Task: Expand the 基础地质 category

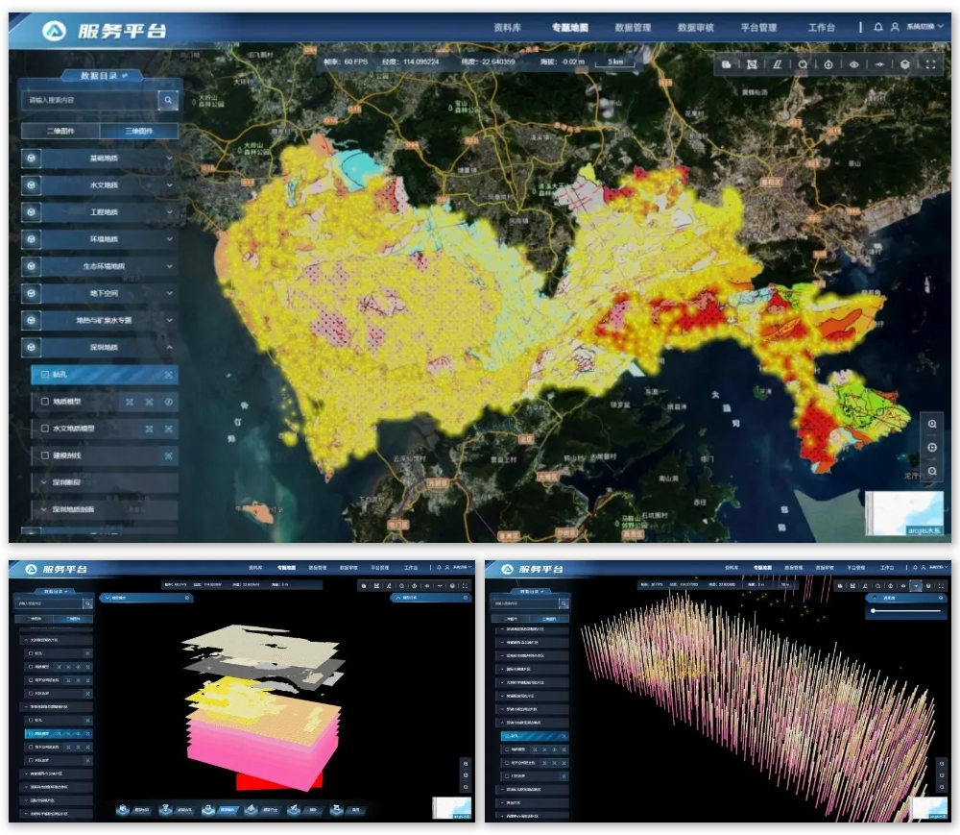Action: (100, 159)
